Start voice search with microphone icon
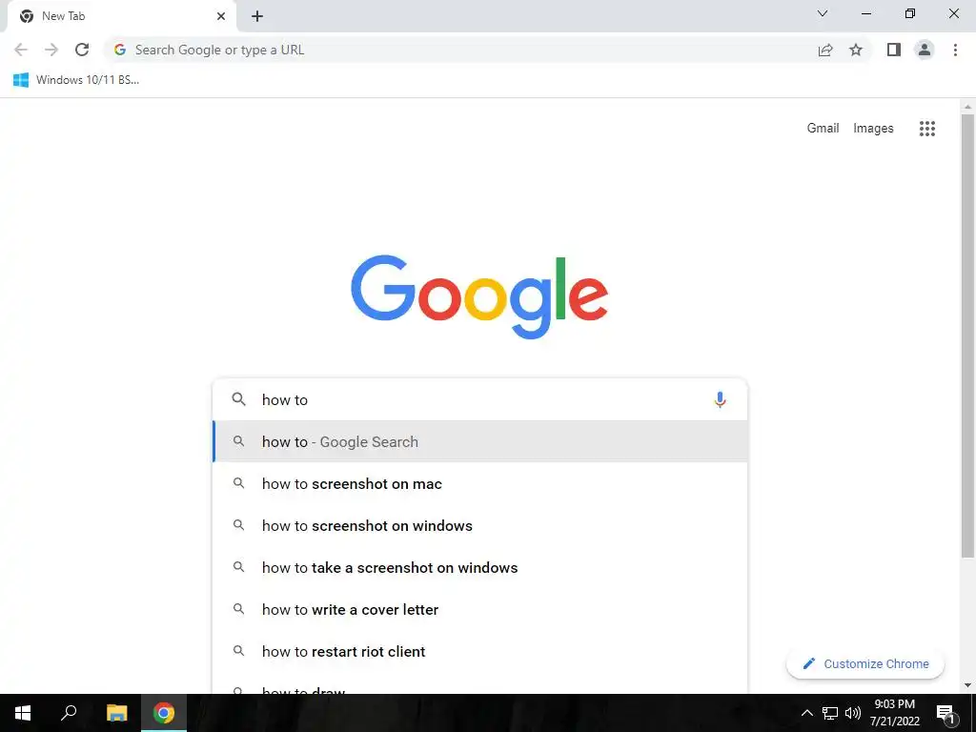Screen dimensions: 976x732 721,399
